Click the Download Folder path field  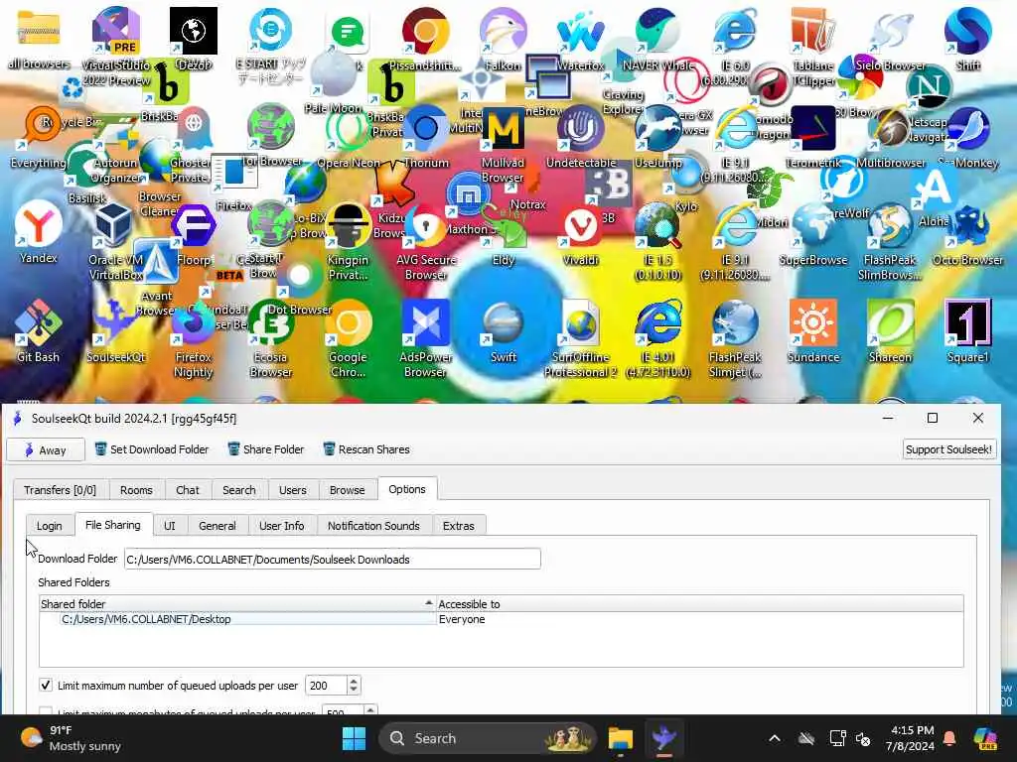(x=332, y=559)
